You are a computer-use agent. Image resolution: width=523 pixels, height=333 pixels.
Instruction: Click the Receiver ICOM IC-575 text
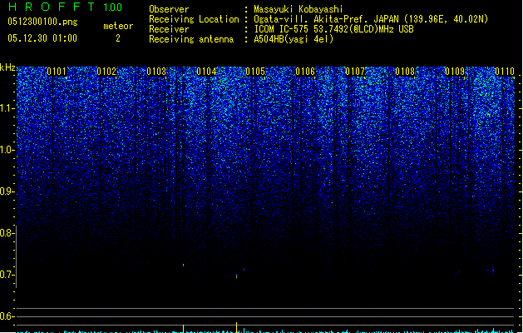tap(333, 29)
